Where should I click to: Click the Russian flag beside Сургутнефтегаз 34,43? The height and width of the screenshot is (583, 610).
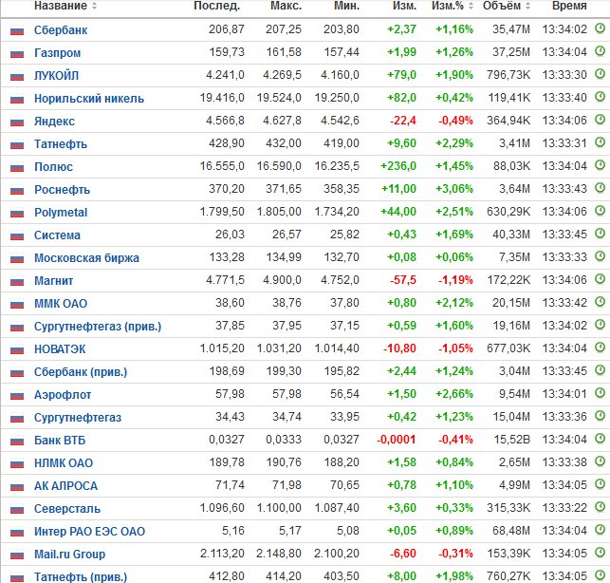17,419
